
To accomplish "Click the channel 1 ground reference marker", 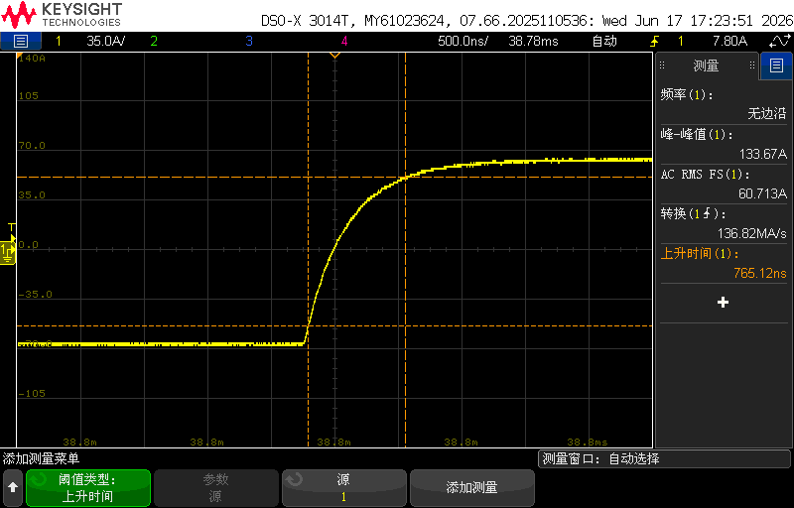I will [8, 252].
